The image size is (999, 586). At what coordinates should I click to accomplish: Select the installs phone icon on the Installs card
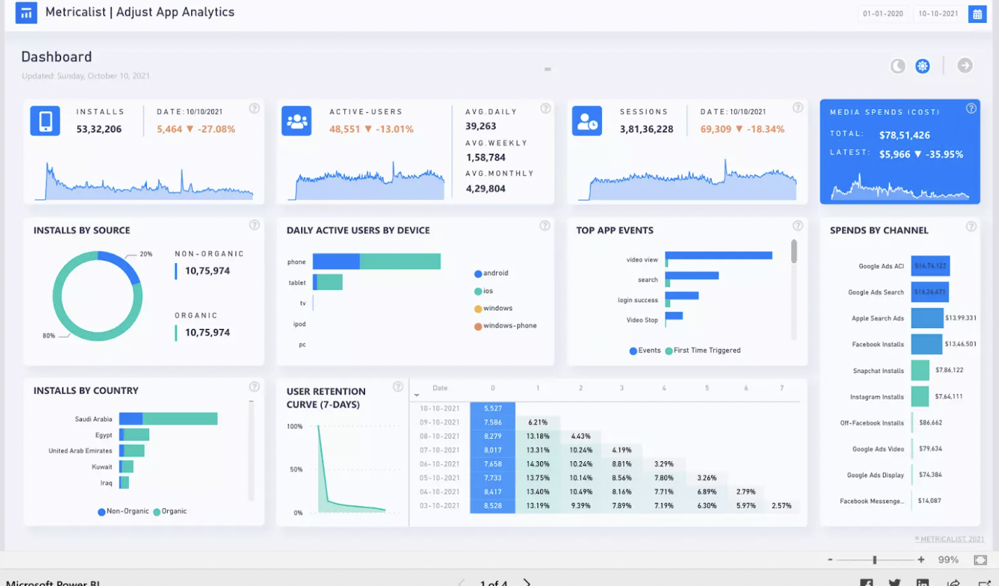click(x=44, y=119)
